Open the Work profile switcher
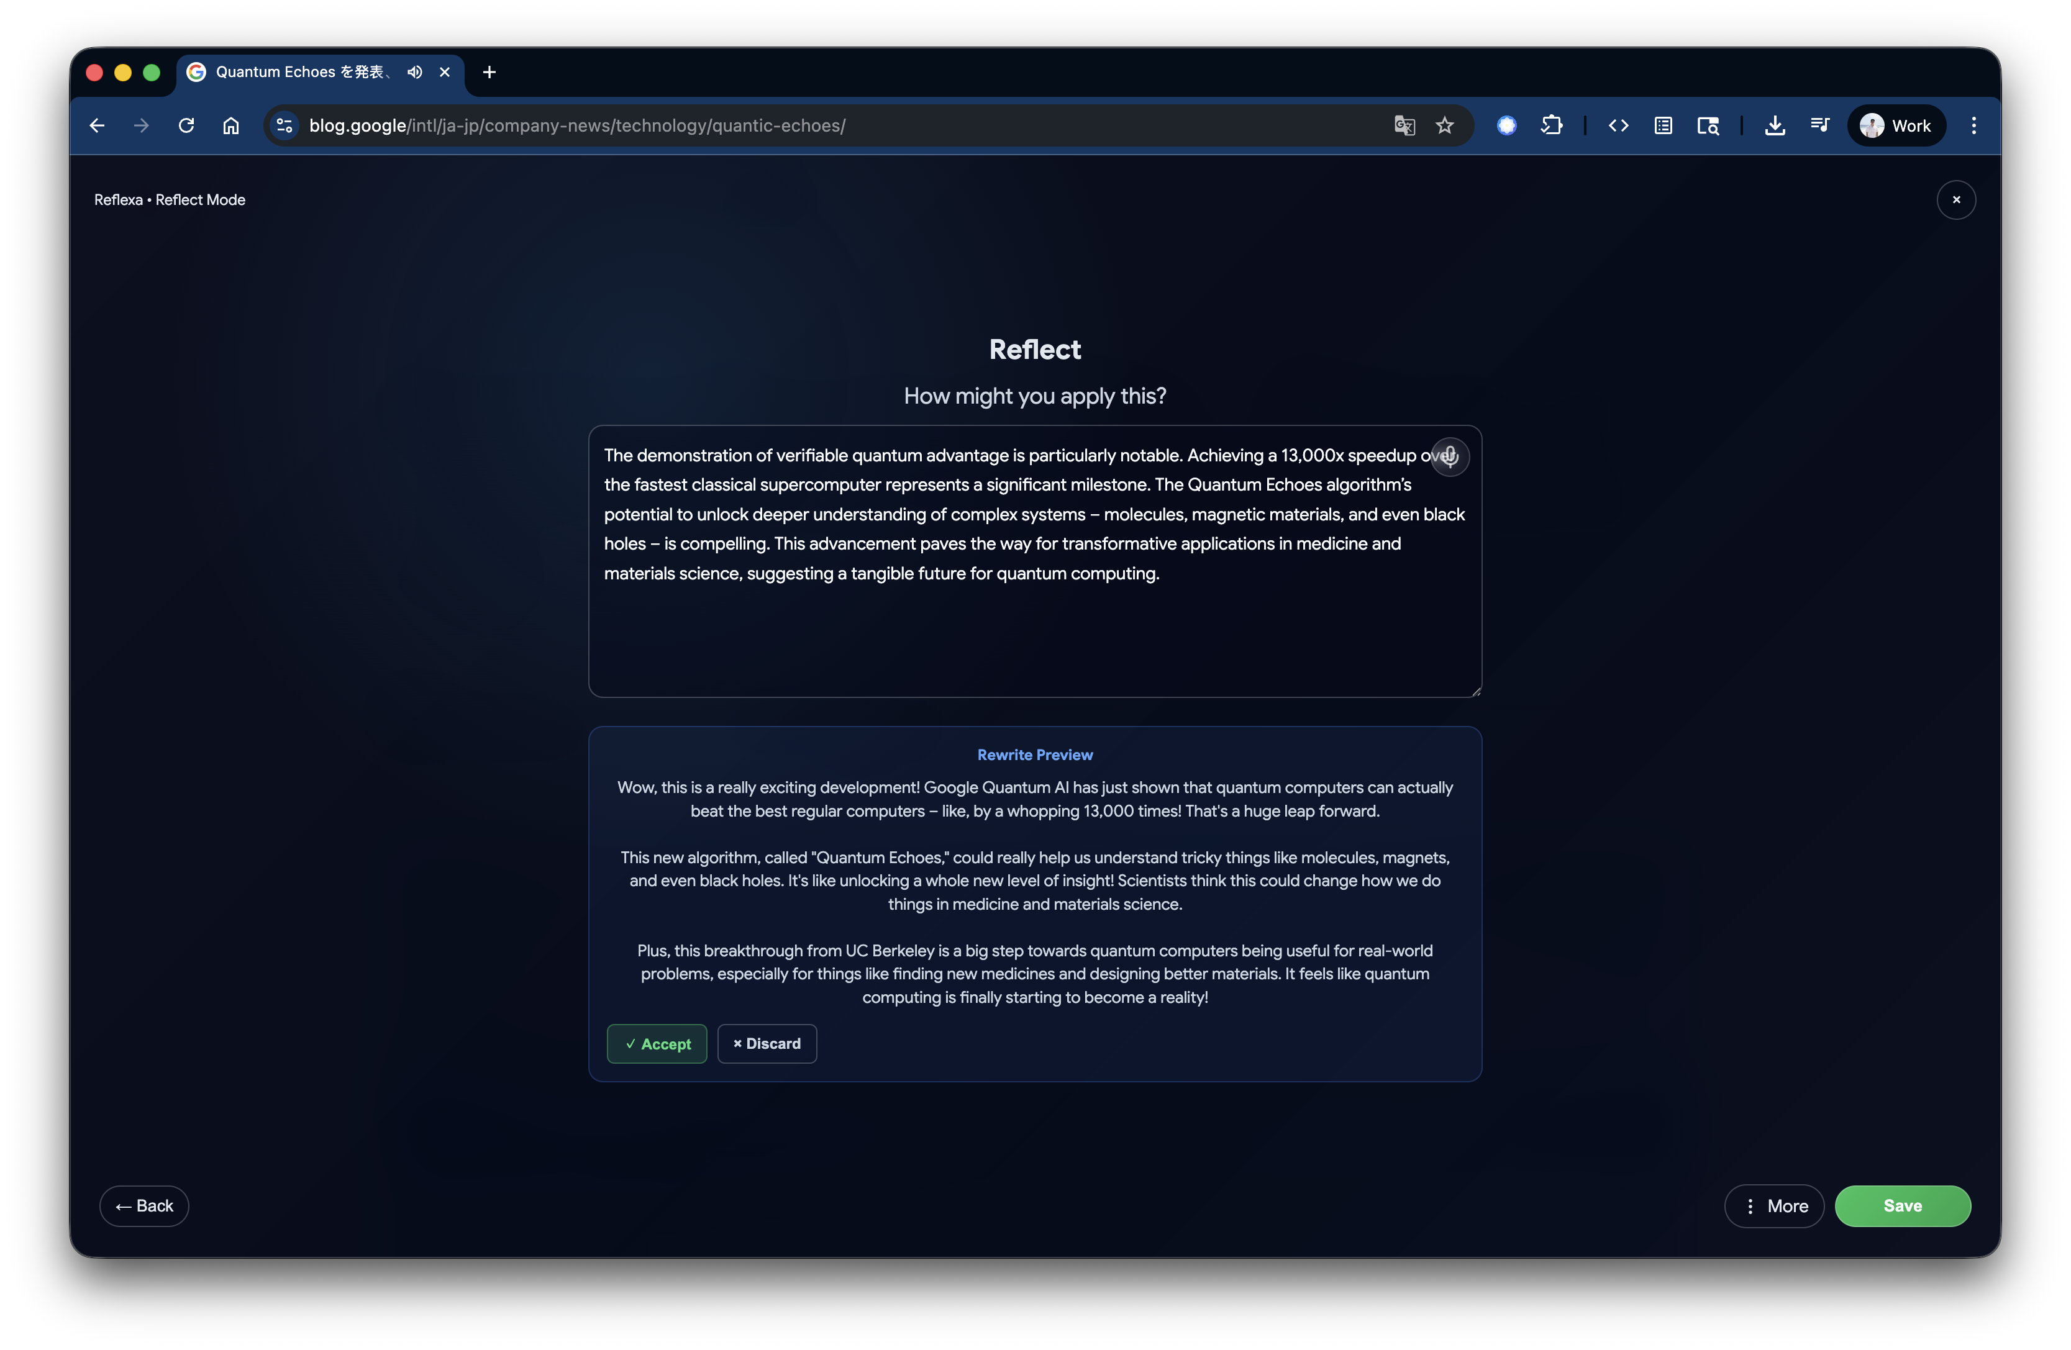Viewport: 2071px width, 1350px height. pos(1896,125)
